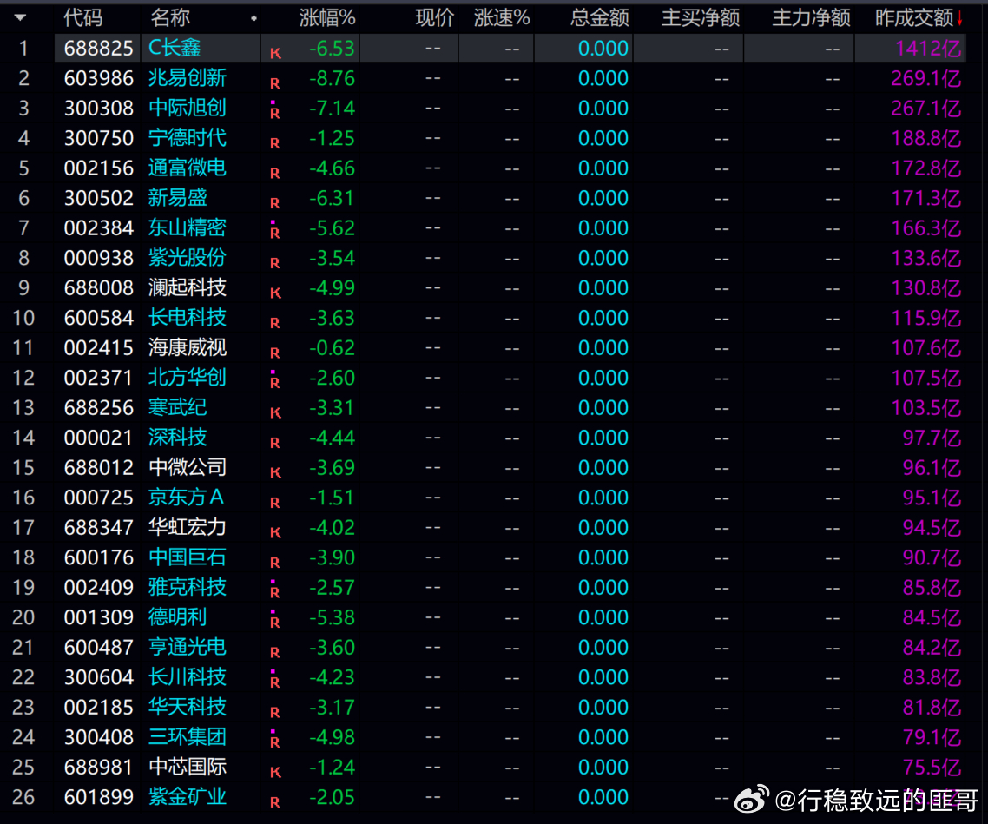
Task: Select stock name 中际旭创
Action: click(x=188, y=108)
